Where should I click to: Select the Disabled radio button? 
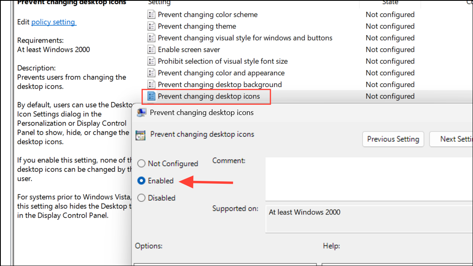[141, 198]
